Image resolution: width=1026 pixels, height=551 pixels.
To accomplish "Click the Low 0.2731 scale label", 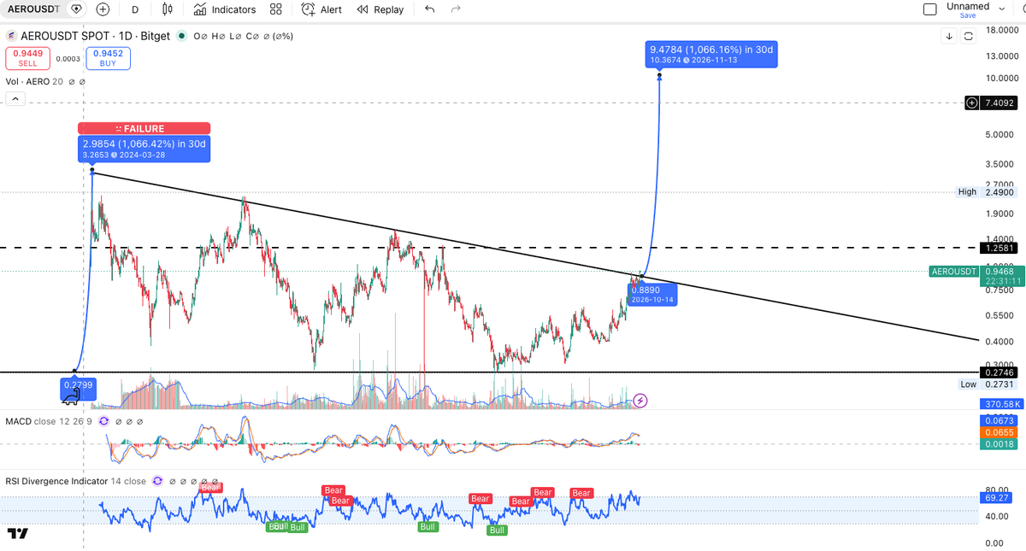I will [x=988, y=384].
